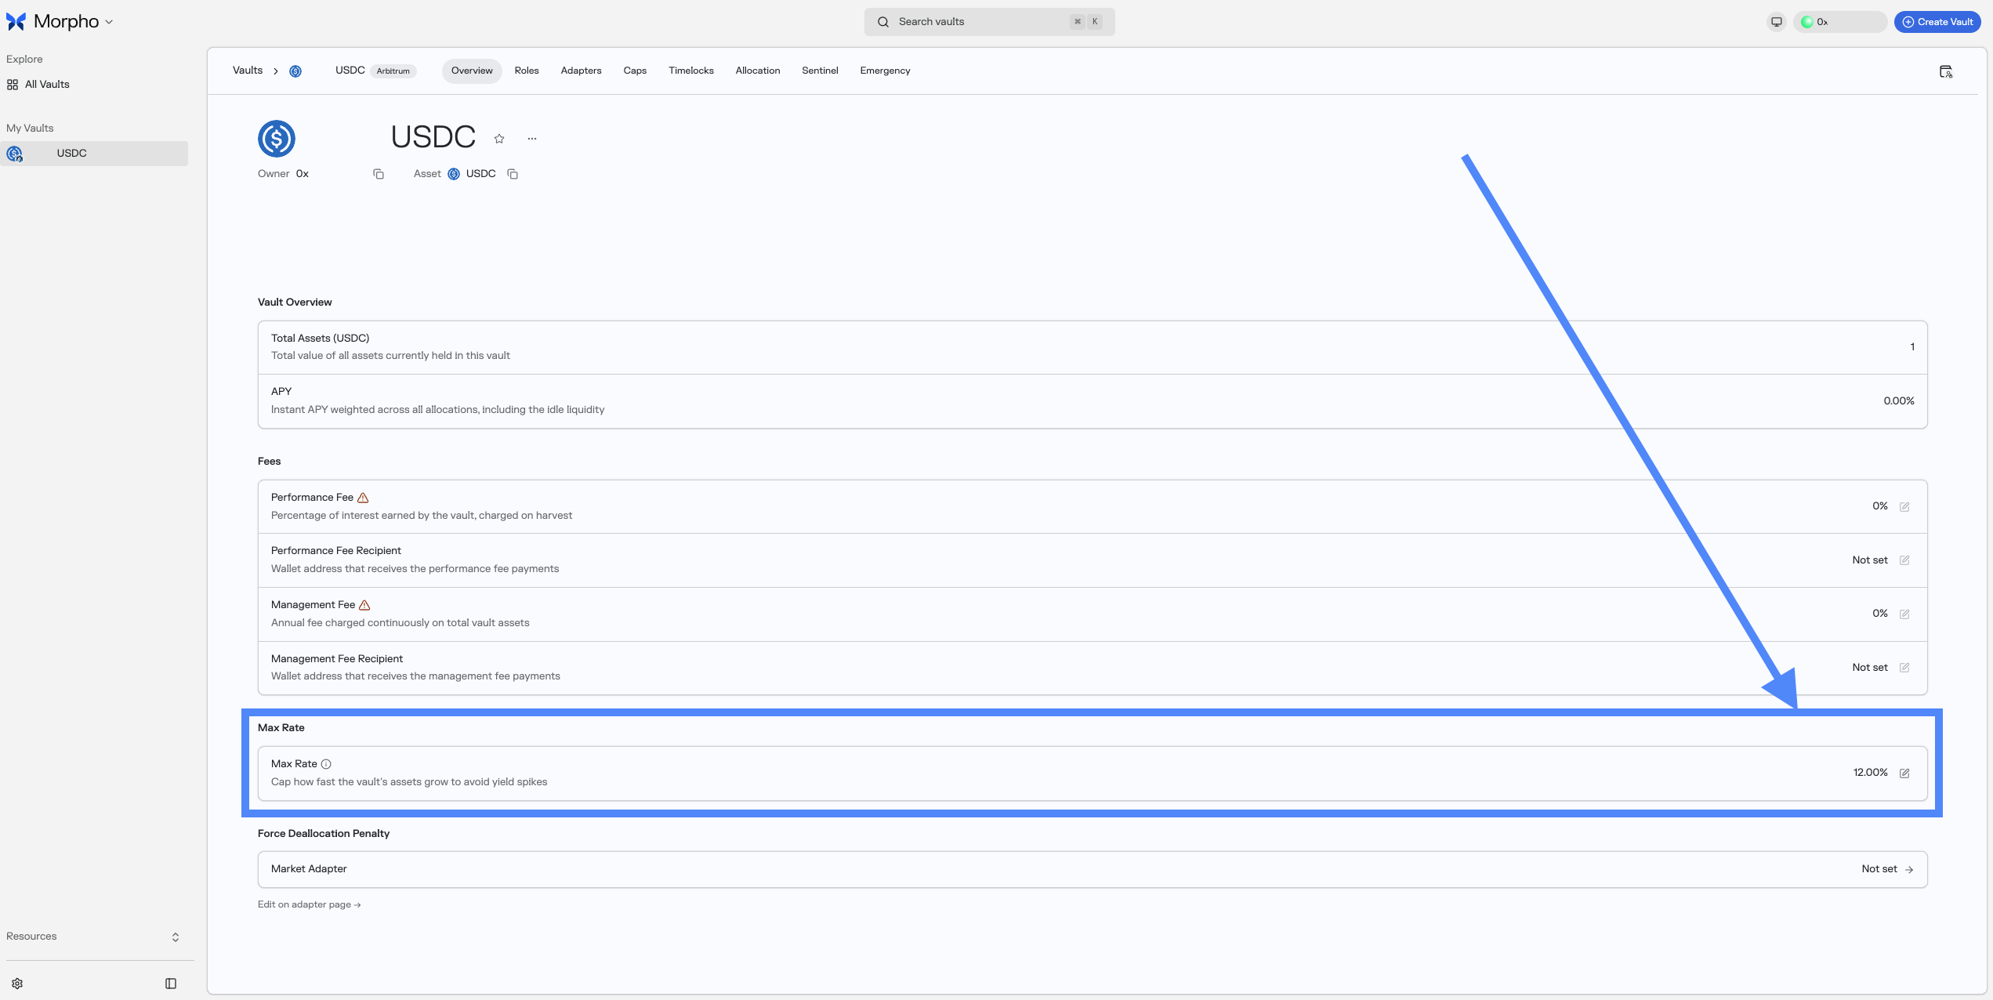Edit the Management Fee value
The height and width of the screenshot is (1000, 1993).
1904,614
